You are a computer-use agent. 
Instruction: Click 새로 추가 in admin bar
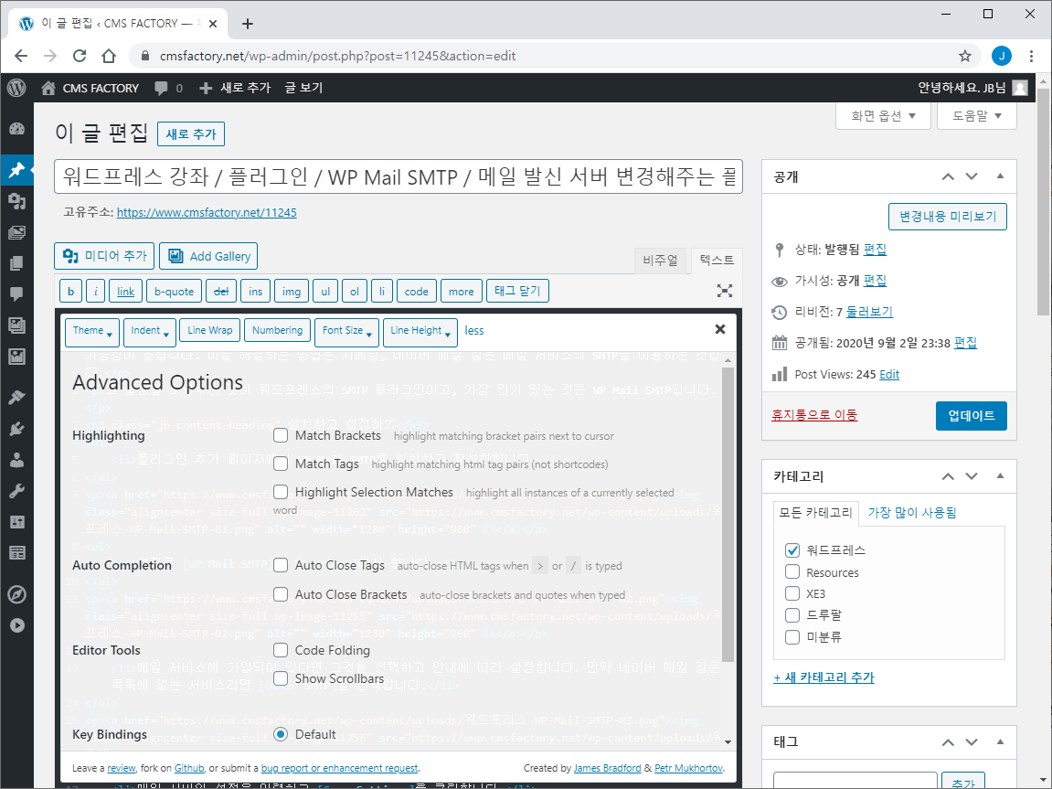pyautogui.click(x=236, y=88)
